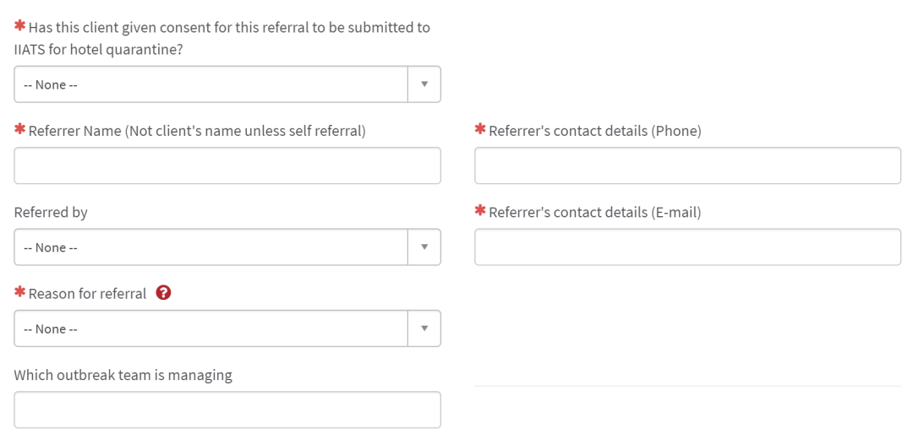Click the Reason for referral '-- None --' field

(x=227, y=328)
